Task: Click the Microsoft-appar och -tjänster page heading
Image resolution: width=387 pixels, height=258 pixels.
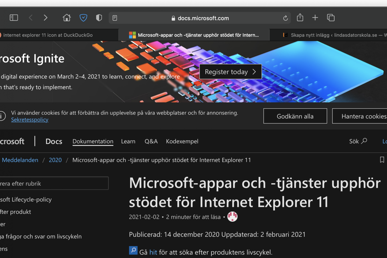Action: (255, 192)
